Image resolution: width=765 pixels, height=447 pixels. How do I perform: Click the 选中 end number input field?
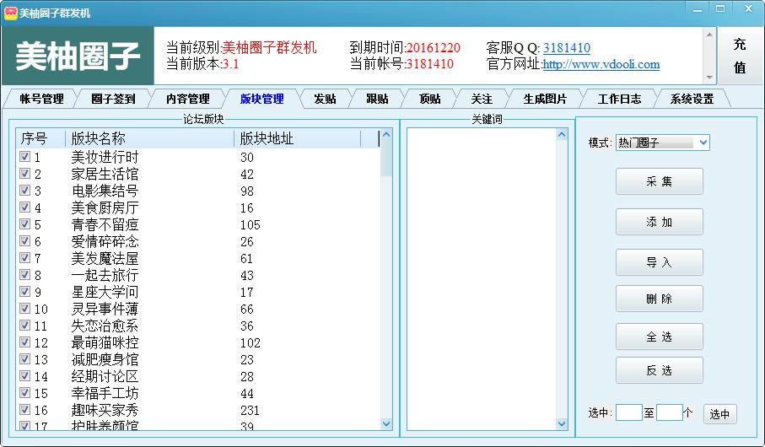tap(670, 412)
